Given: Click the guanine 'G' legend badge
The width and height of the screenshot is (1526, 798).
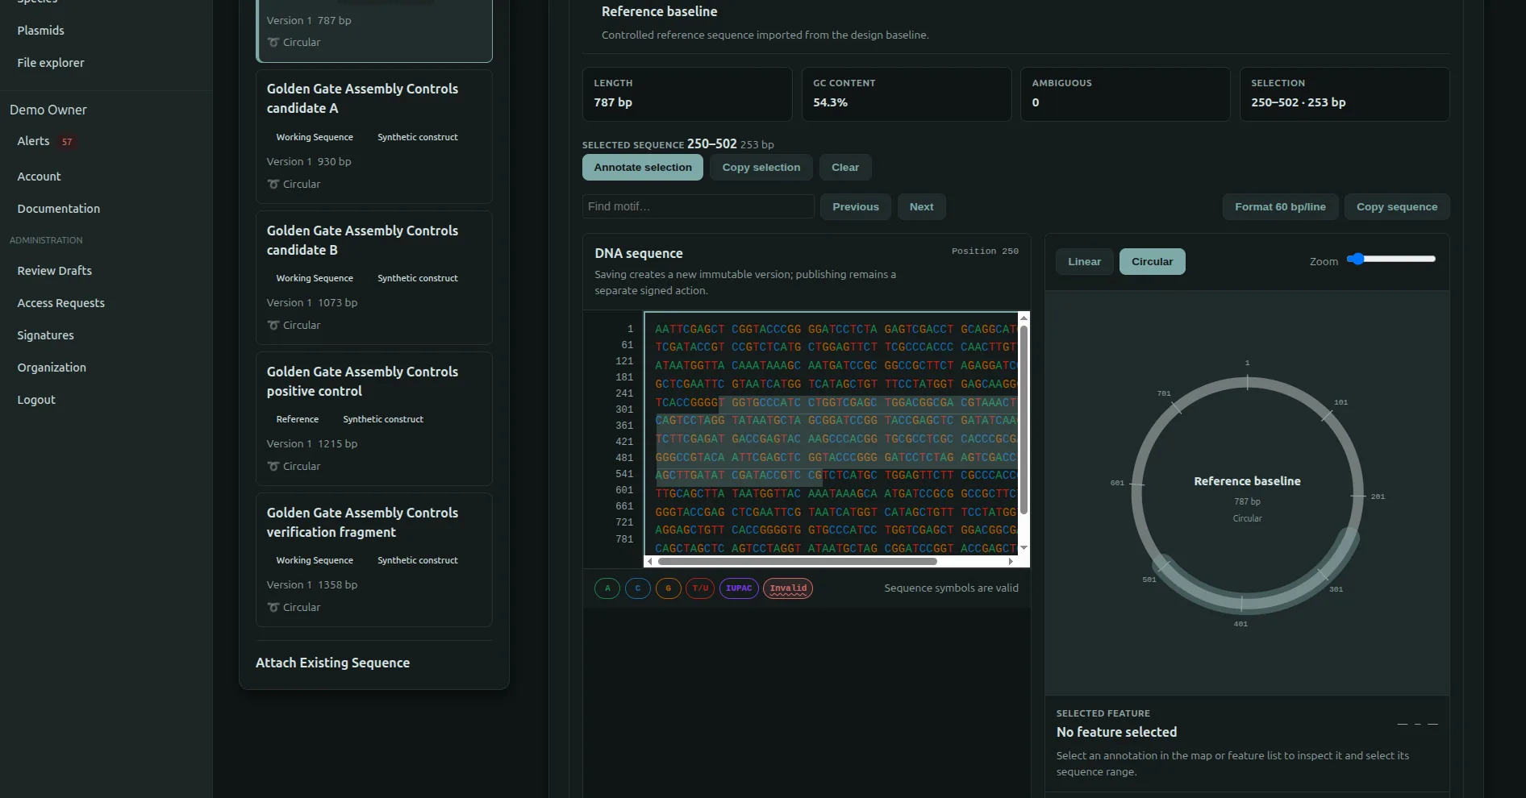Looking at the screenshot, I should coord(668,588).
